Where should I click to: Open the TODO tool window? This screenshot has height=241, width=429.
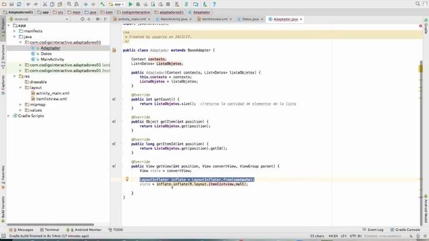click(116, 230)
